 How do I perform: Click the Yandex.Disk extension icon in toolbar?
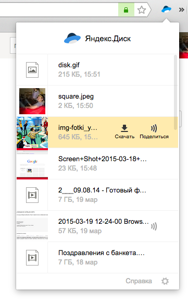tap(166, 9)
